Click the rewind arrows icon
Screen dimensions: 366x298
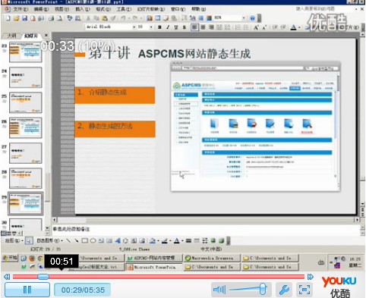tap(7, 277)
